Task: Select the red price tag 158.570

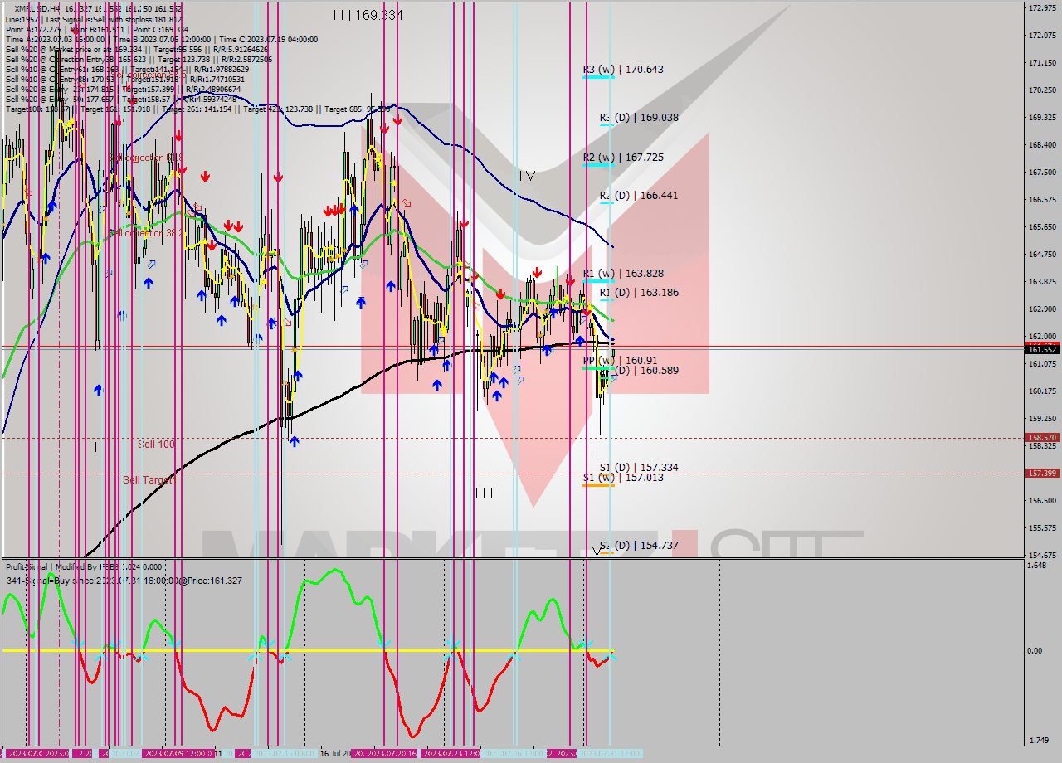Action: tap(1042, 438)
